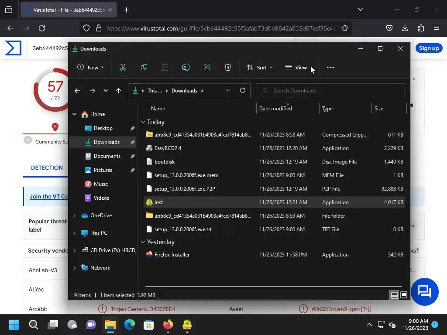The image size is (447, 335).
Task: Open Firefox downloads panel icon
Action: [x=405, y=28]
